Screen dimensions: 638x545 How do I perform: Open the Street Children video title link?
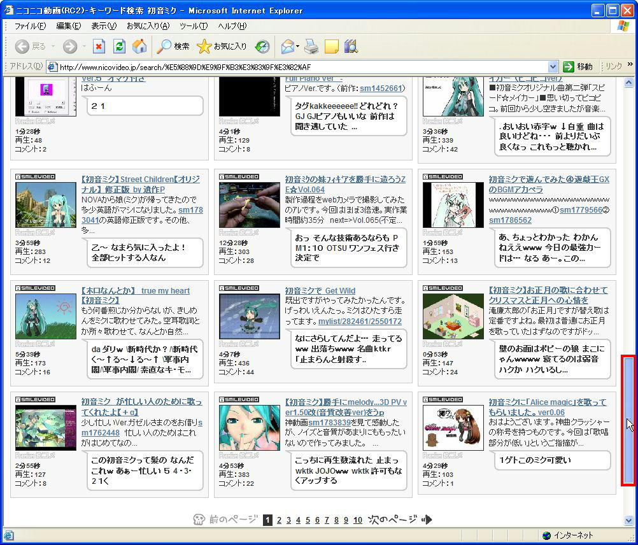coord(140,184)
